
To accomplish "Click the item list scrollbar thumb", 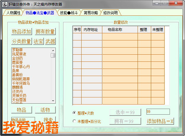I will point(53,55).
